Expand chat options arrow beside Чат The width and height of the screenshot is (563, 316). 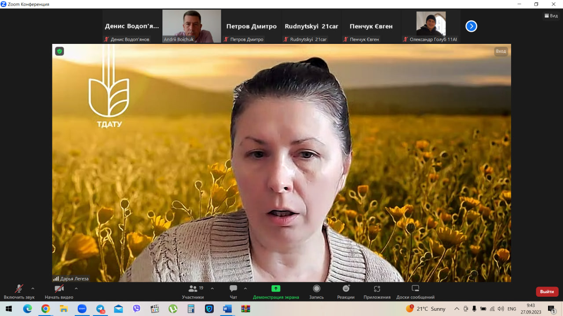tap(245, 288)
